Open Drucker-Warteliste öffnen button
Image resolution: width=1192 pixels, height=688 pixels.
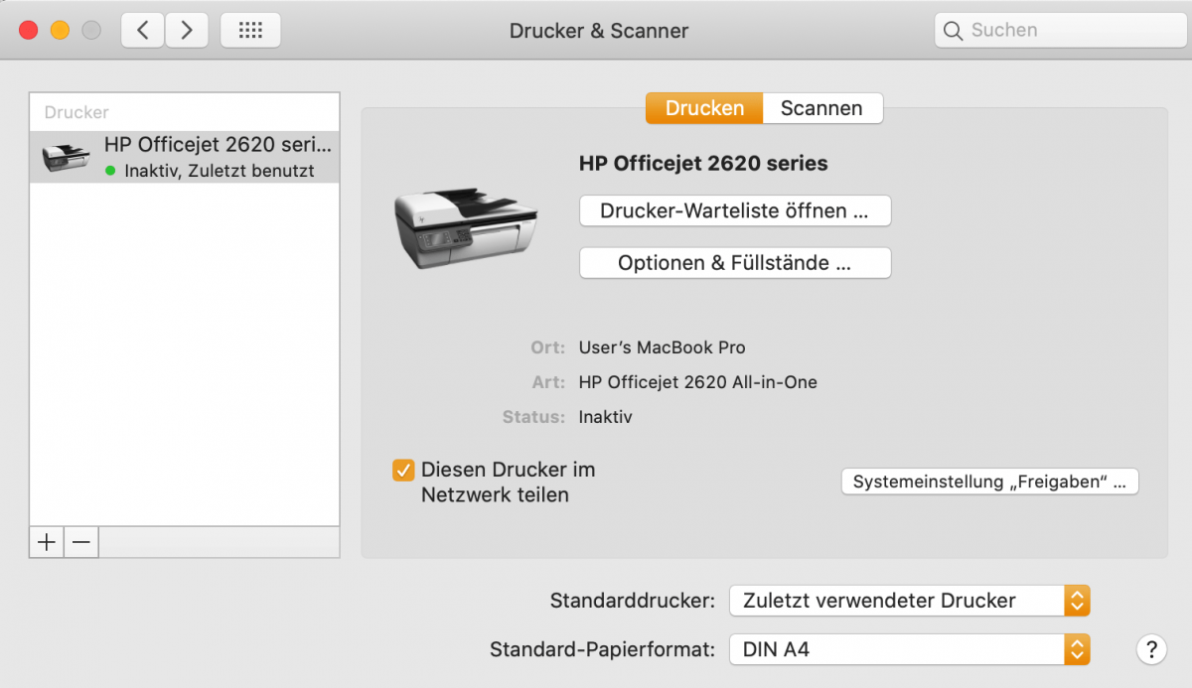[735, 210]
